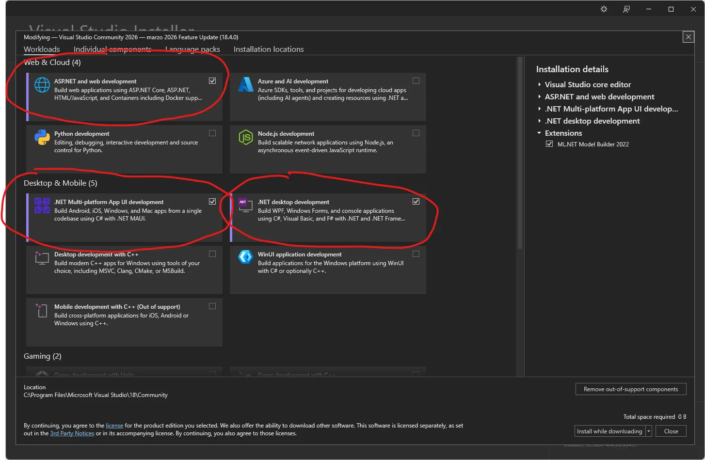Select the Python development workload card

coord(124,149)
